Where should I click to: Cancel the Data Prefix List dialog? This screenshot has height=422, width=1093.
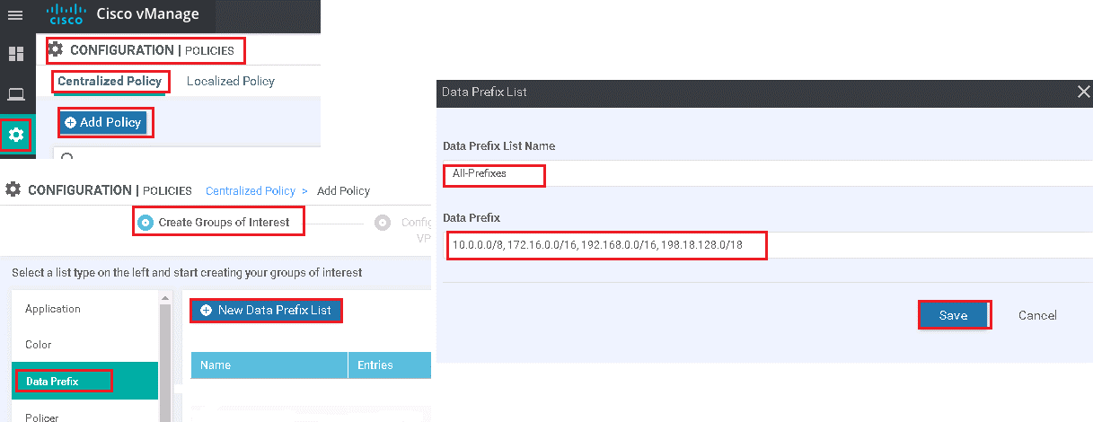[1037, 315]
